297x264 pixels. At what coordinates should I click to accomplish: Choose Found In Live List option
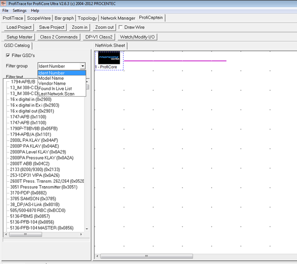point(62,89)
